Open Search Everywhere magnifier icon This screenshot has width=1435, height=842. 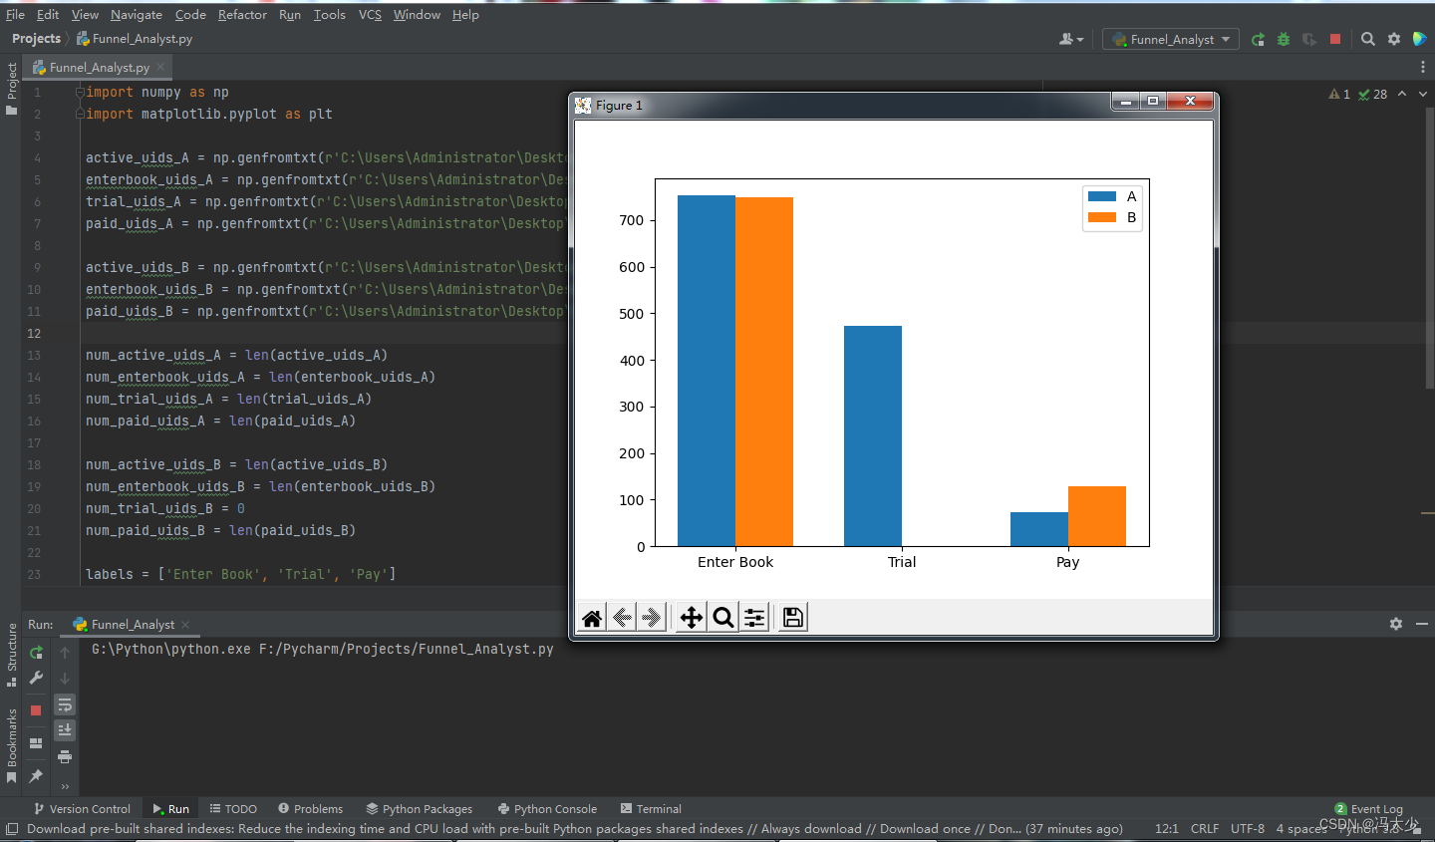(1368, 39)
